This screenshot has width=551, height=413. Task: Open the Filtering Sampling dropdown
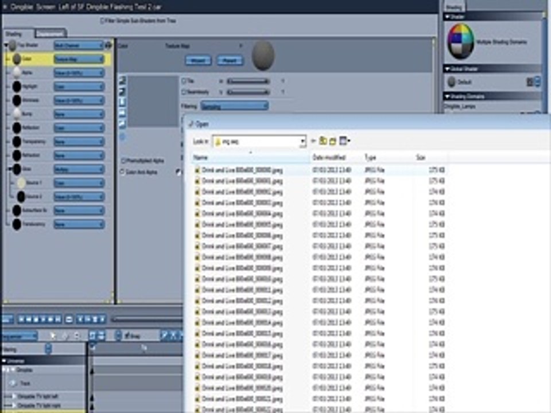[x=234, y=106]
